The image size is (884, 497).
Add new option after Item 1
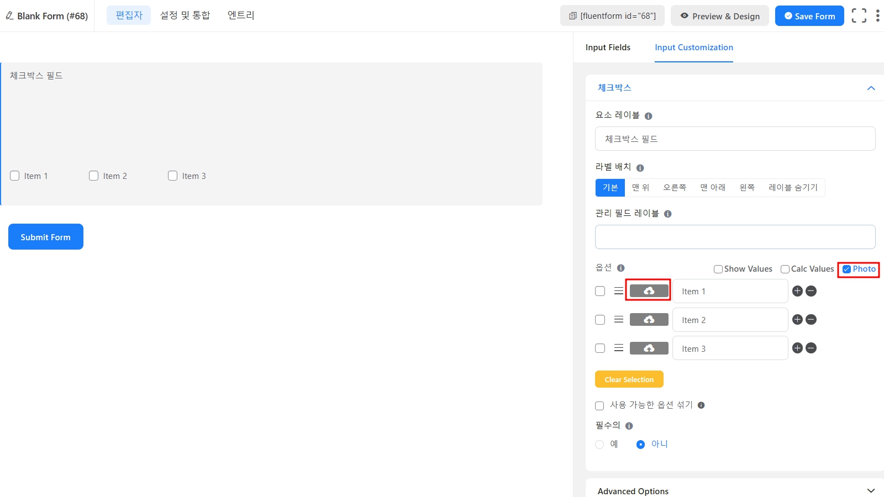pyautogui.click(x=797, y=291)
